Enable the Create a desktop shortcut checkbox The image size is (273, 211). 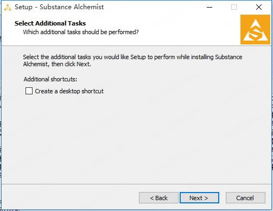point(29,91)
